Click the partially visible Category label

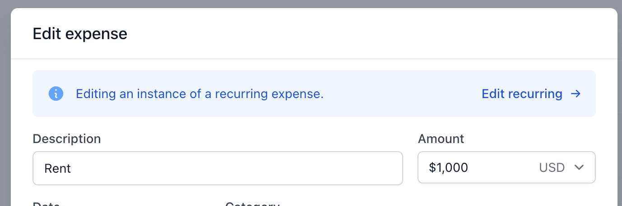[x=252, y=204]
